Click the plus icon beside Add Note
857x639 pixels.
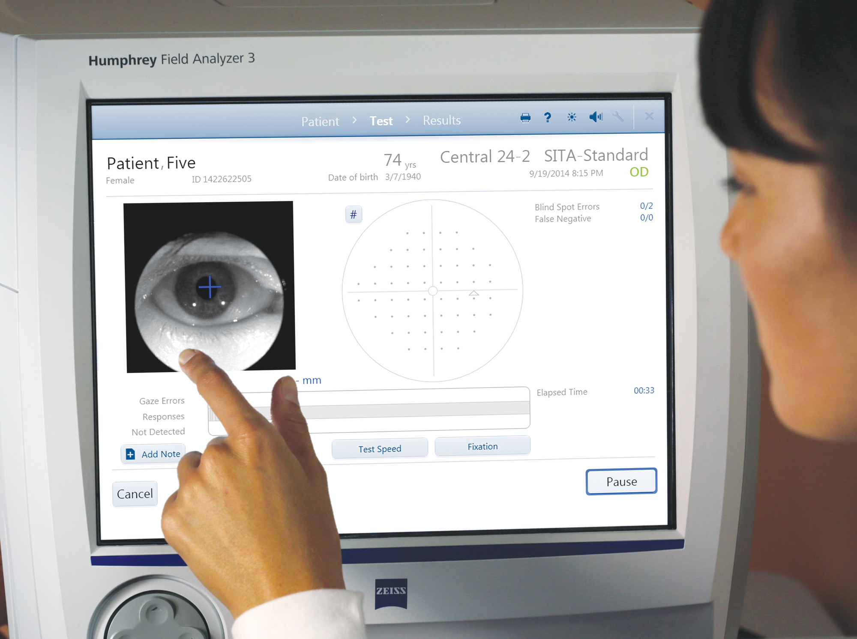(130, 454)
